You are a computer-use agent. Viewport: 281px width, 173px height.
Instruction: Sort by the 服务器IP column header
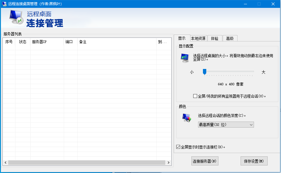click(x=47, y=42)
